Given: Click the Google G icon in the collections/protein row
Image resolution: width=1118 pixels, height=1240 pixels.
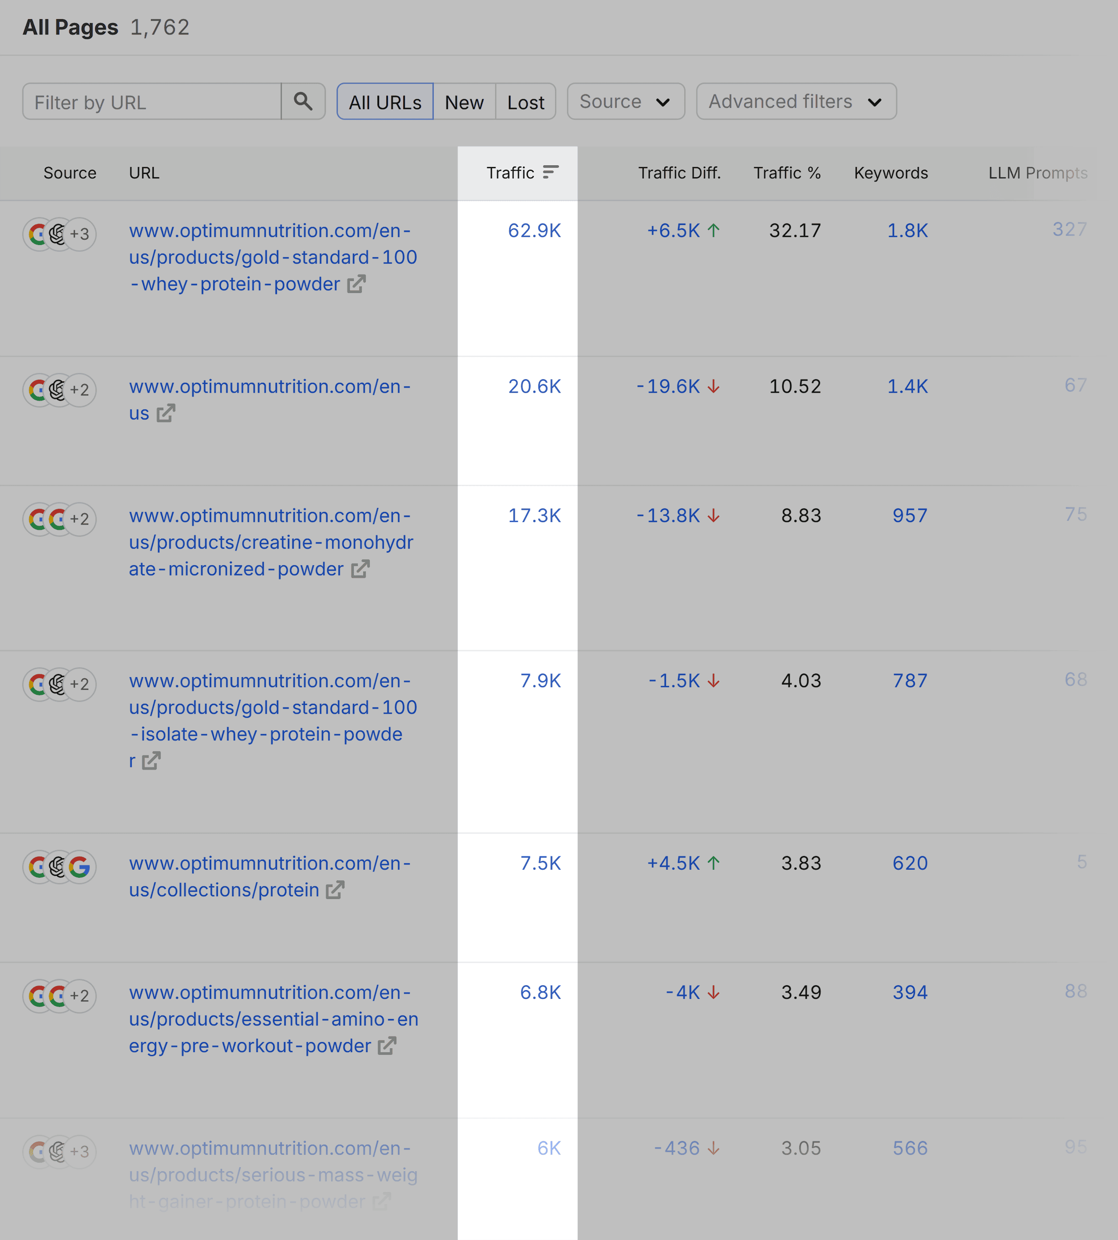Looking at the screenshot, I should click(x=80, y=867).
